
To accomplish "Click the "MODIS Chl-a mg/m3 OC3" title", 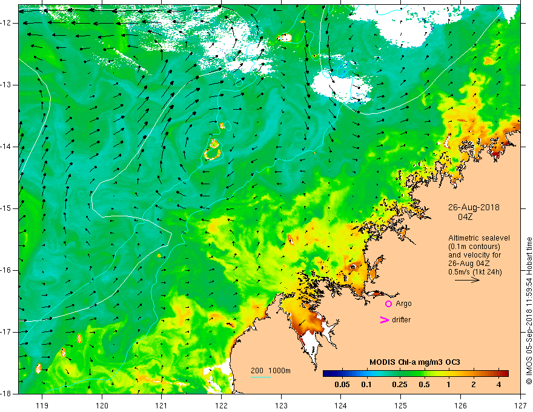I will [x=415, y=362].
